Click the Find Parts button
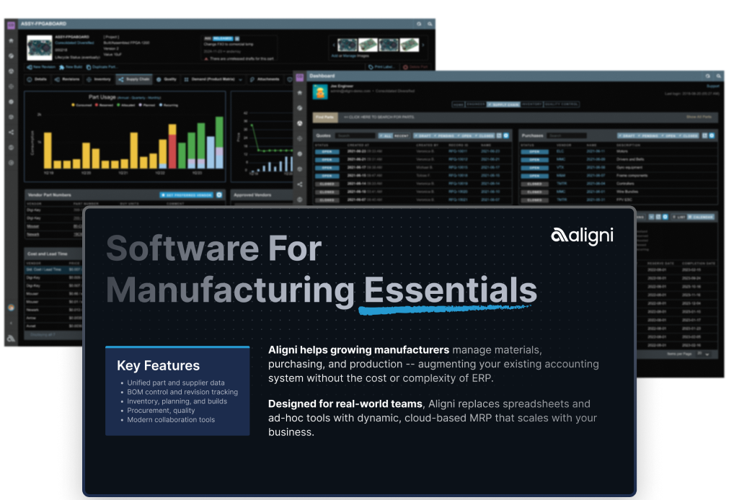Screen dimensions: 734x500 coord(324,116)
